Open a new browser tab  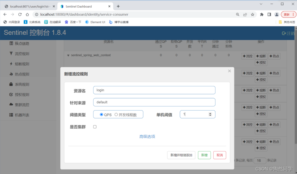[x=118, y=6]
